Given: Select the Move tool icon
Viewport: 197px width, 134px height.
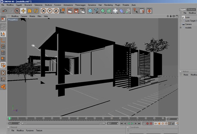Looking at the screenshot, I should point(23,11).
